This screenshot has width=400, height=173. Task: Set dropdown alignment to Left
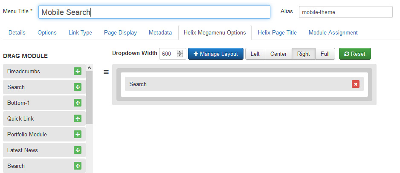(255, 54)
